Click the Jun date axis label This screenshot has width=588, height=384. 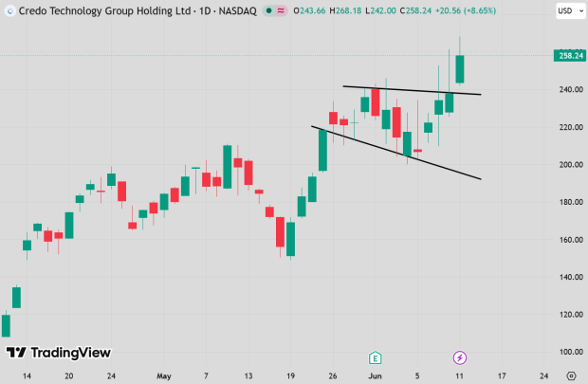(375, 375)
